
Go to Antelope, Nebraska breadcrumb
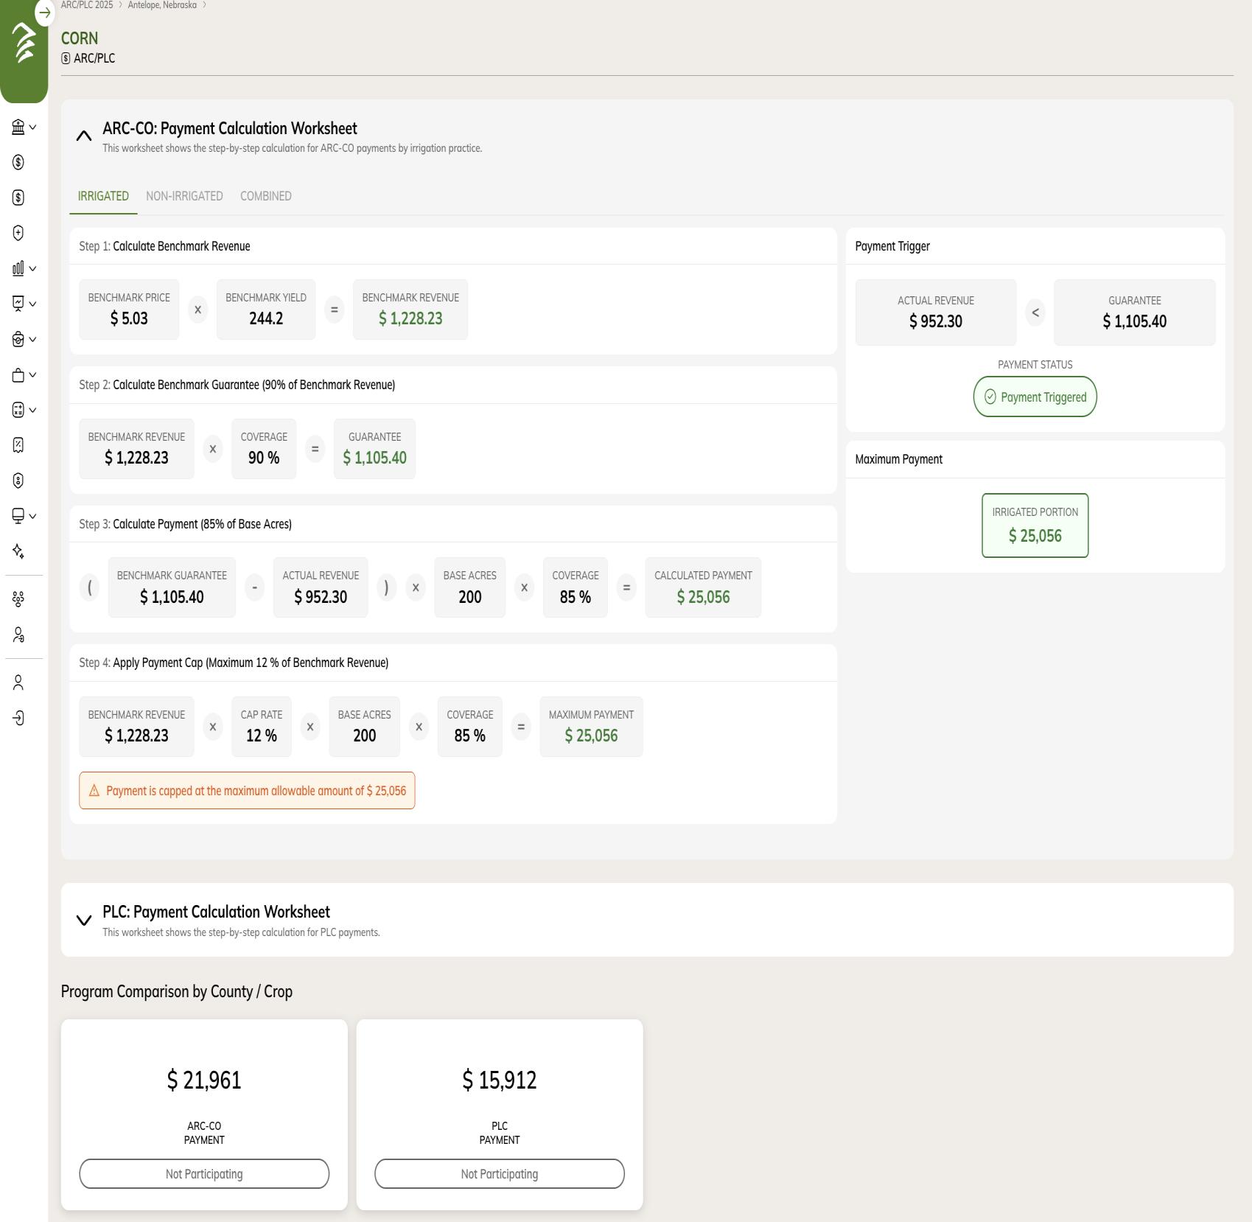click(162, 5)
